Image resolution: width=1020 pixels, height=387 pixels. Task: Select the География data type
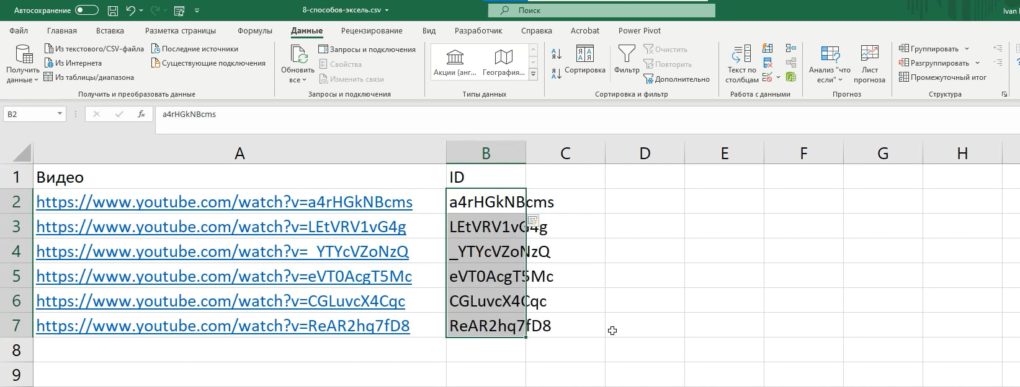click(503, 62)
